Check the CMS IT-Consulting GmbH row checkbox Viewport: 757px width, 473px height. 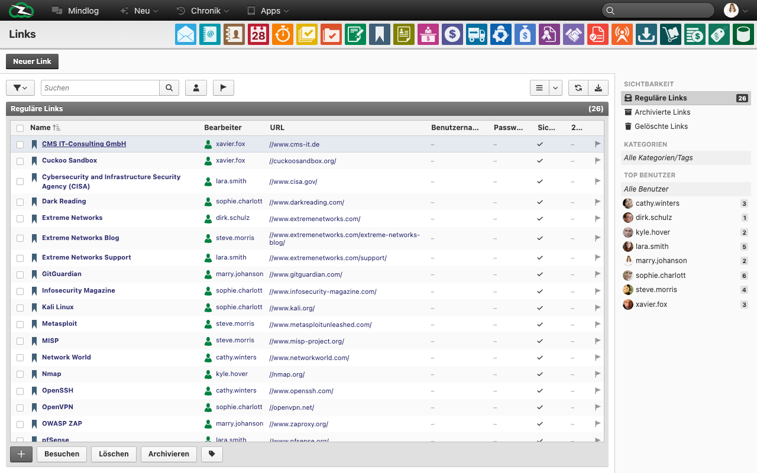pyautogui.click(x=20, y=144)
